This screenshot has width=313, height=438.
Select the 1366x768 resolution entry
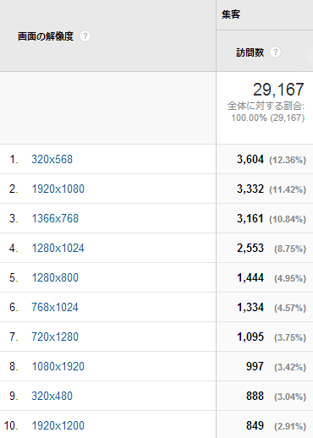[55, 218]
